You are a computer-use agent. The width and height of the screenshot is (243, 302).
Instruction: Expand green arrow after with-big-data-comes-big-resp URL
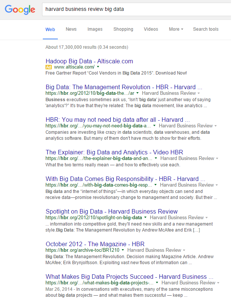[155, 185]
